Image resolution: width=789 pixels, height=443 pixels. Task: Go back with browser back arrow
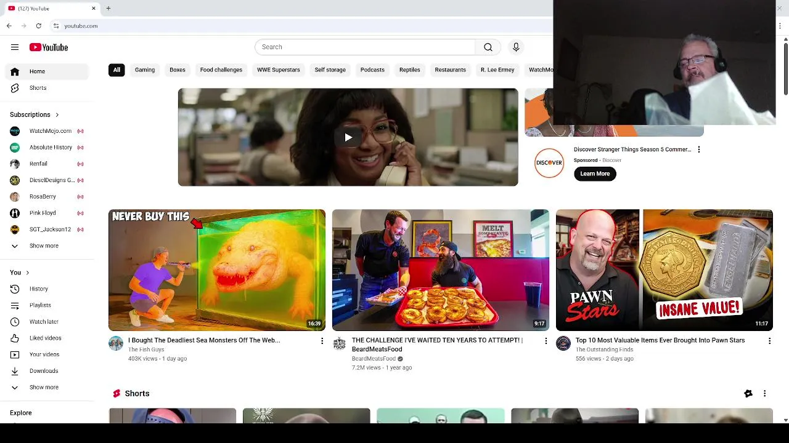(x=9, y=26)
